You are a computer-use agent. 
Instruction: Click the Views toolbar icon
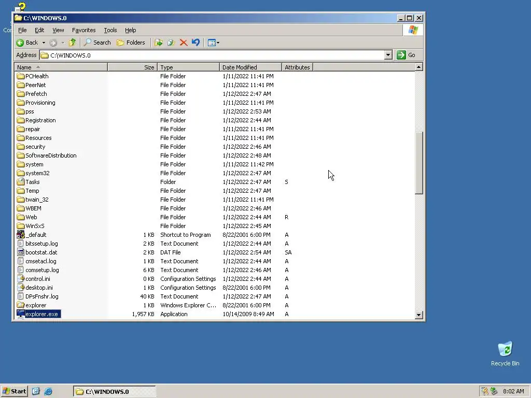coord(212,42)
